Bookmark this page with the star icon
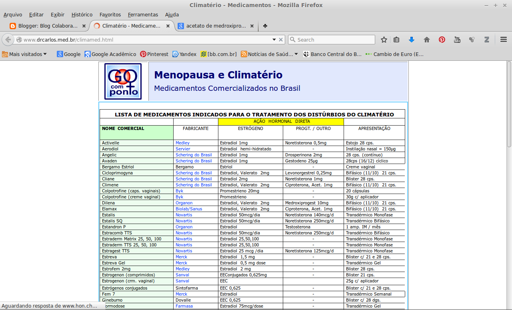The image size is (512, 310). tap(384, 40)
